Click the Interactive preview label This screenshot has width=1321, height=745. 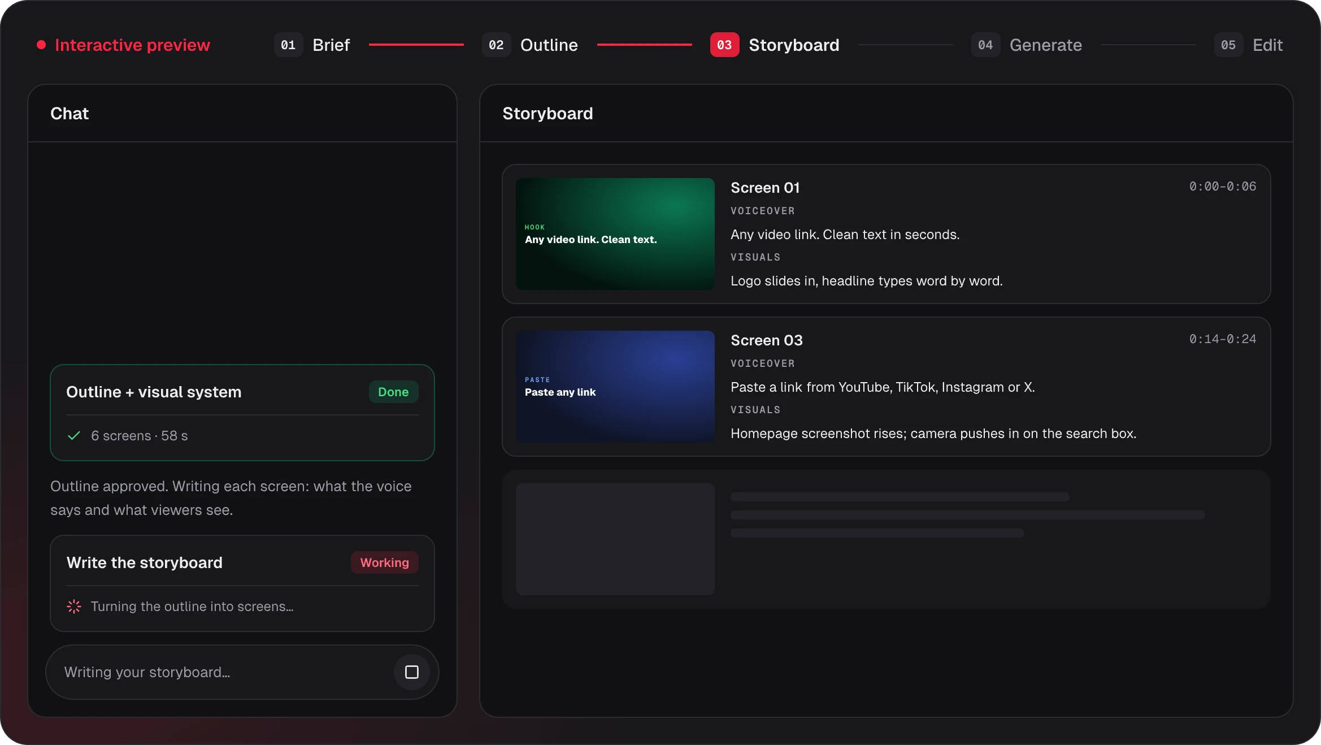132,45
